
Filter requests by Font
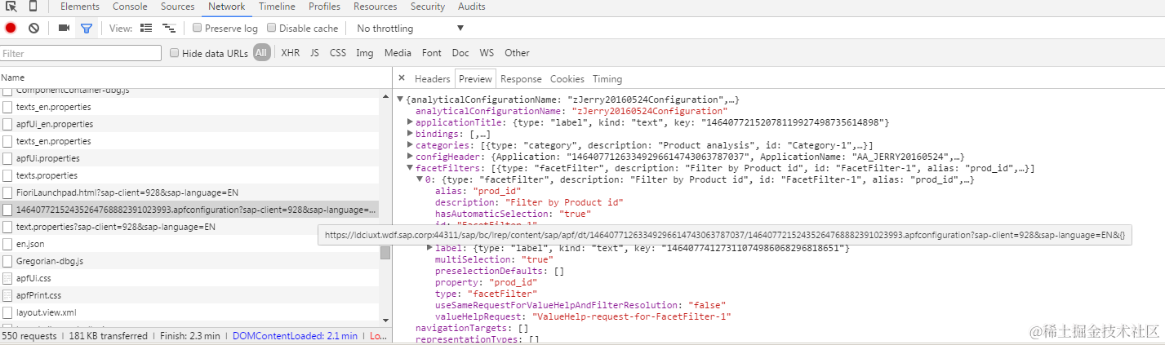(432, 53)
